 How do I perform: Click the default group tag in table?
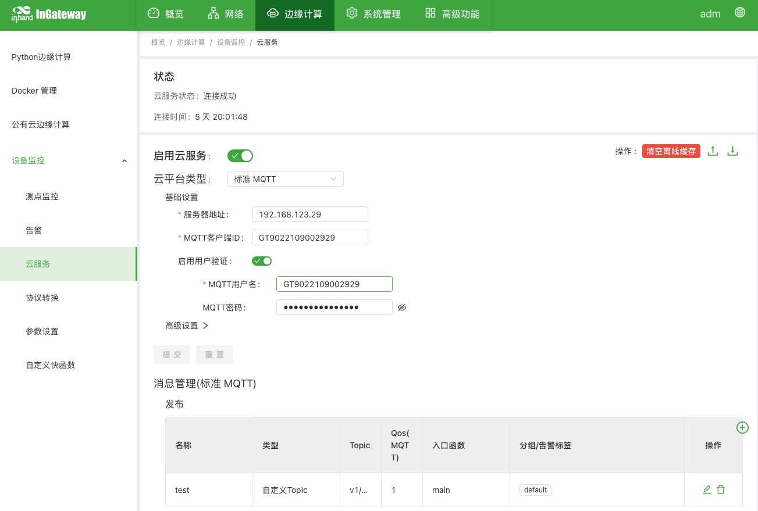(x=535, y=490)
